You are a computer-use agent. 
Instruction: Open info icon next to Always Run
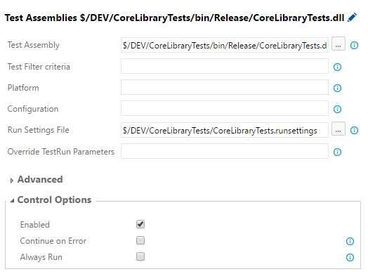[350, 258]
